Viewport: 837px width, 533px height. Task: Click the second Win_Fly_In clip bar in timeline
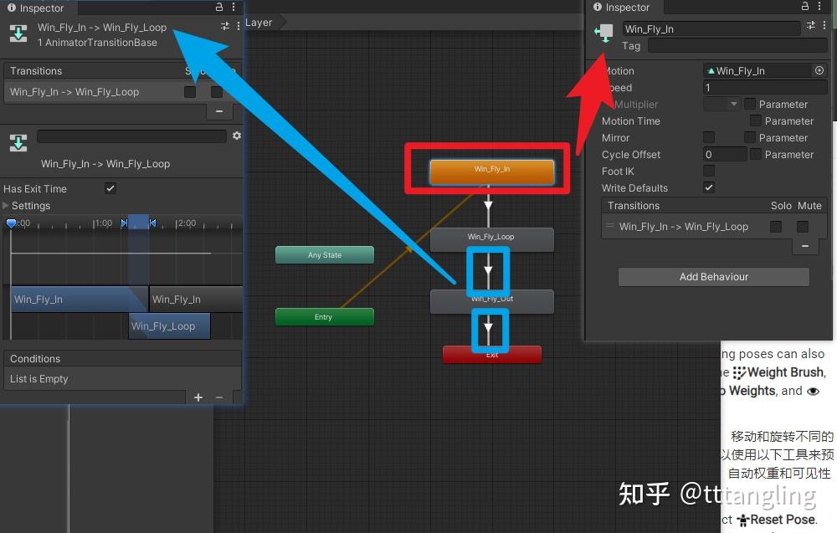[197, 299]
